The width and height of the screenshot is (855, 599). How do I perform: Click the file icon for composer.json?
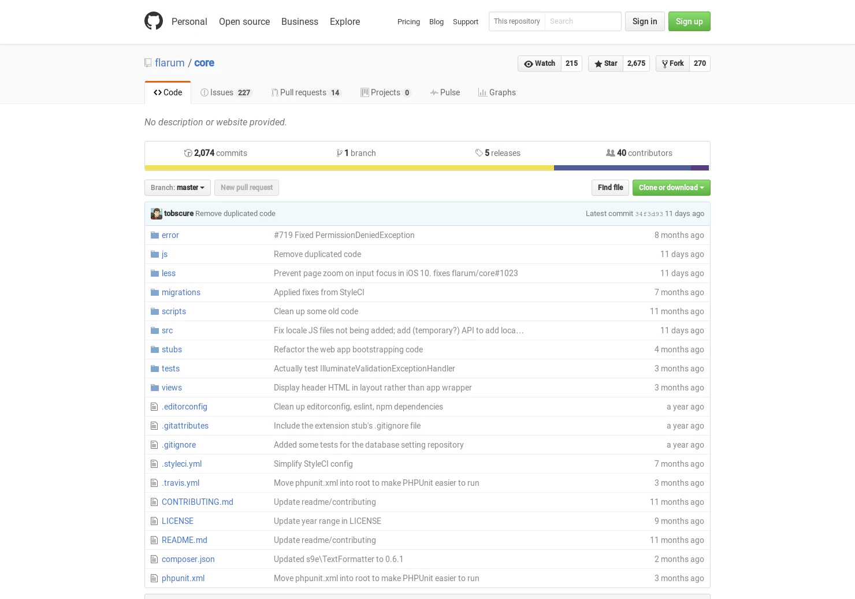click(x=154, y=559)
